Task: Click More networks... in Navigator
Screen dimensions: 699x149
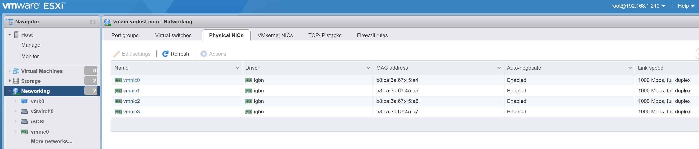Action: [x=51, y=142]
